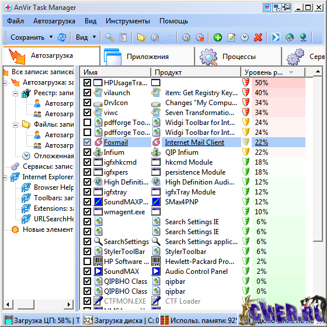This screenshot has width=327, height=327.
Task: Click the gear with red stop icon
Action: 200,37
